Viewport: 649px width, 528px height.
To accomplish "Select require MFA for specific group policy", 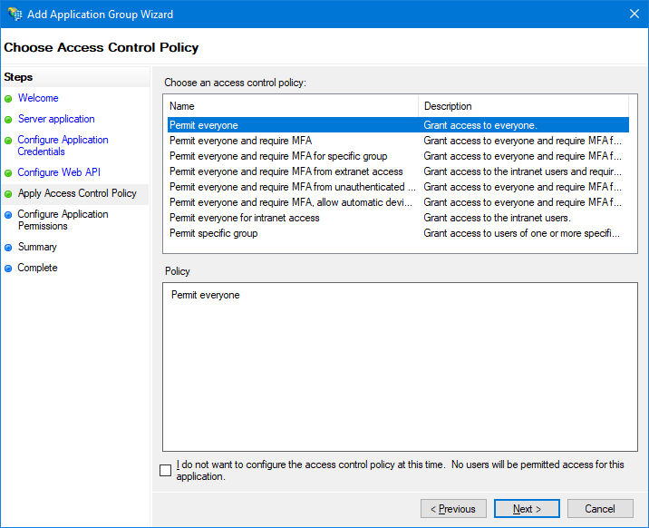I will tap(398, 156).
